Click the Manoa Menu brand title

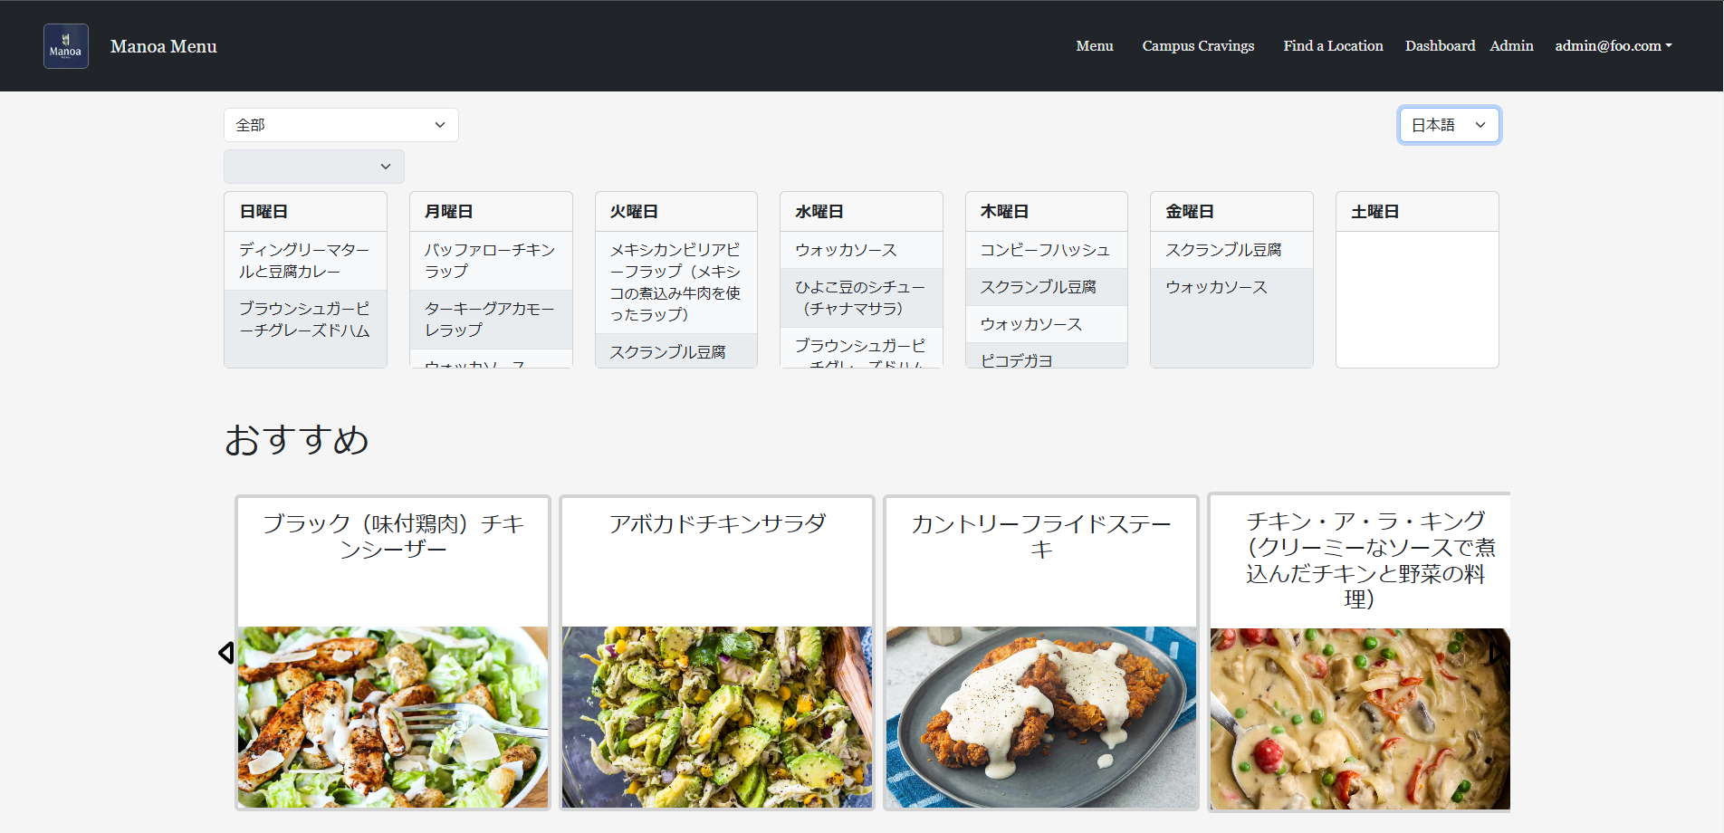point(163,46)
